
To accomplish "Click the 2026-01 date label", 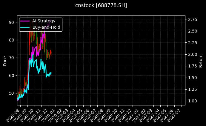I will pyautogui.click(x=48, y=114).
